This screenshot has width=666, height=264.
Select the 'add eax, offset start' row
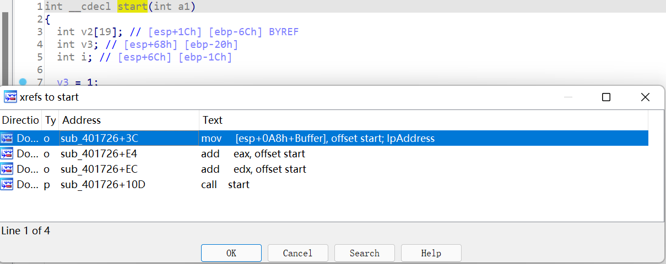324,153
